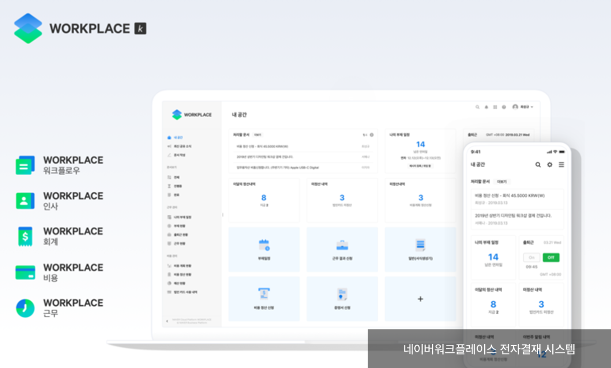This screenshot has width=611, height=368.
Task: Click the button under the laptop leave dates
Action: pyautogui.click(x=420, y=165)
